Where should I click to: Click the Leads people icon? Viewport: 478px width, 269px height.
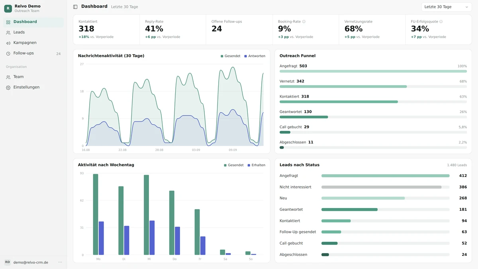tap(8, 32)
